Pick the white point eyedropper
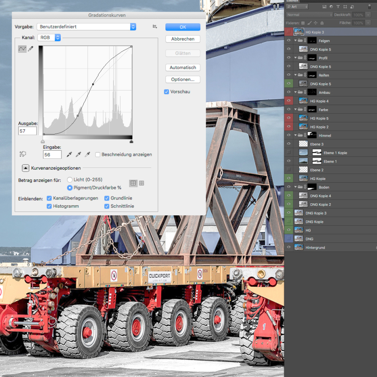 [88, 155]
